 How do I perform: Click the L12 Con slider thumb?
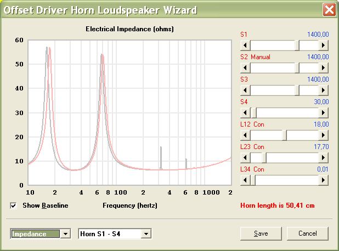285,135
